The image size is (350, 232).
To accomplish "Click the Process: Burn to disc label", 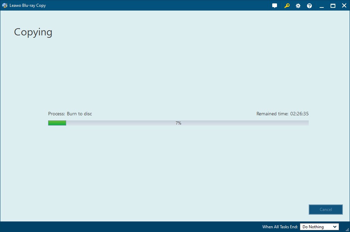I will point(70,114).
